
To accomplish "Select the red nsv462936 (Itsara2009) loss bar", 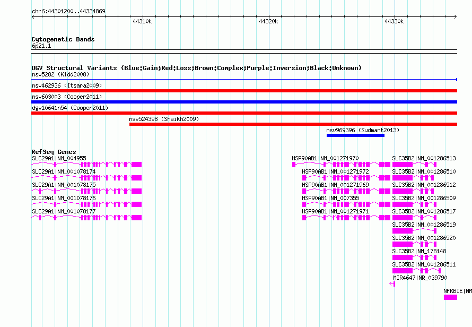I will (x=244, y=91).
